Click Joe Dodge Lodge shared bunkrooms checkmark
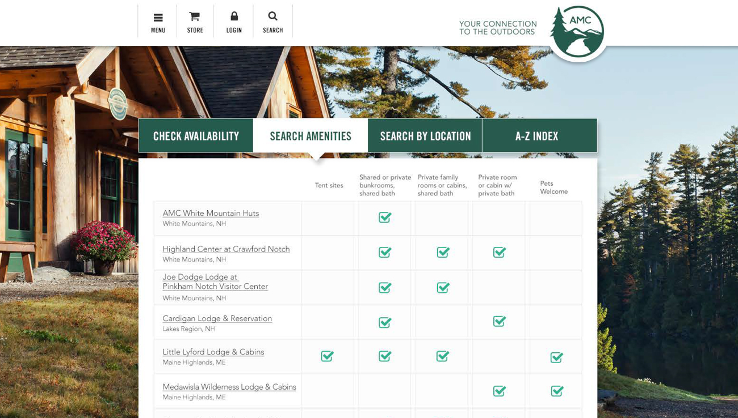The image size is (738, 418). point(385,287)
